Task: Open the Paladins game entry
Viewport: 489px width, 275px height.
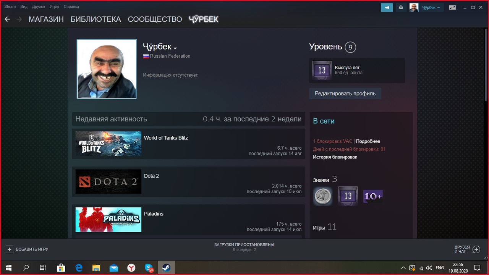Action: point(108,219)
